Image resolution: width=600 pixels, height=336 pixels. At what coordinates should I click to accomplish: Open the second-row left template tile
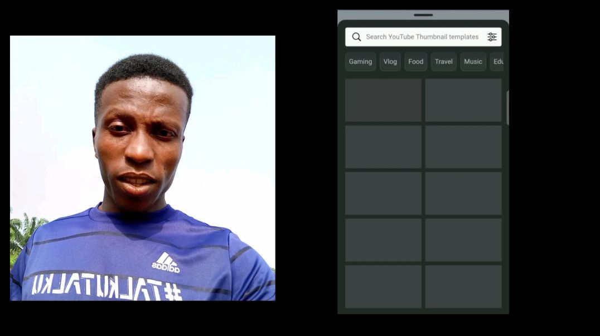click(383, 146)
